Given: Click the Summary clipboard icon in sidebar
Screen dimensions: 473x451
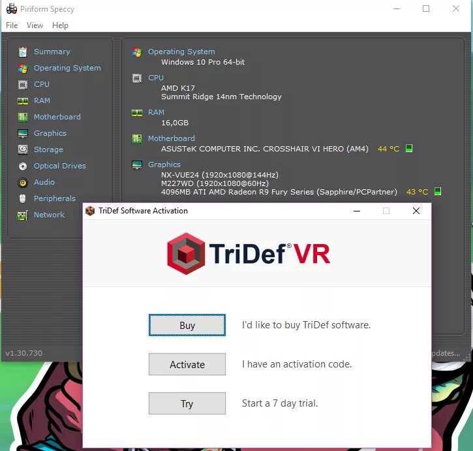Looking at the screenshot, I should (x=23, y=52).
